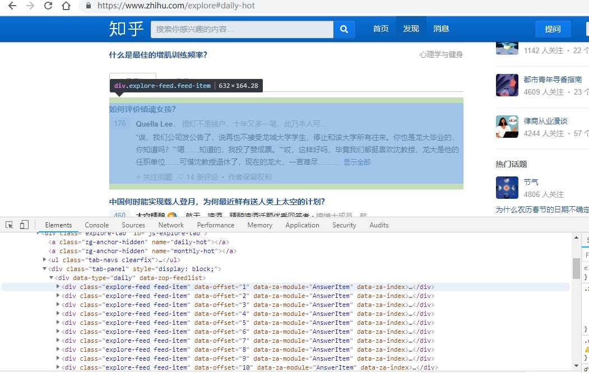
Task: Click the 节气 topic thumbnail
Action: (x=507, y=187)
